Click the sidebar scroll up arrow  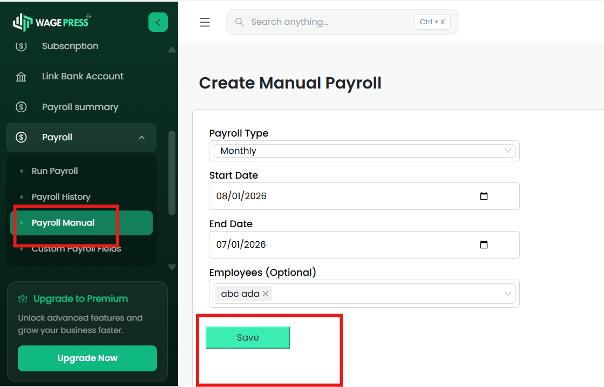point(172,50)
